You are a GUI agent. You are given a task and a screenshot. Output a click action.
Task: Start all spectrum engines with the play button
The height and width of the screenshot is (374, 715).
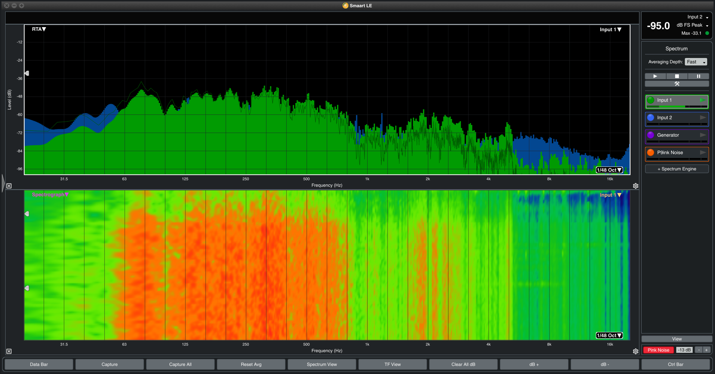coord(655,76)
